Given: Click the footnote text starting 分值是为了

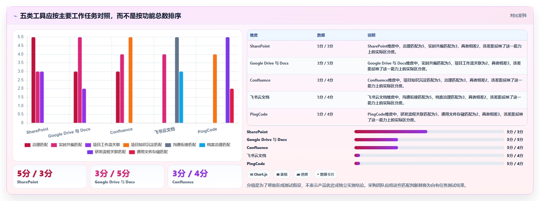Looking at the screenshot, I should click(x=357, y=186).
